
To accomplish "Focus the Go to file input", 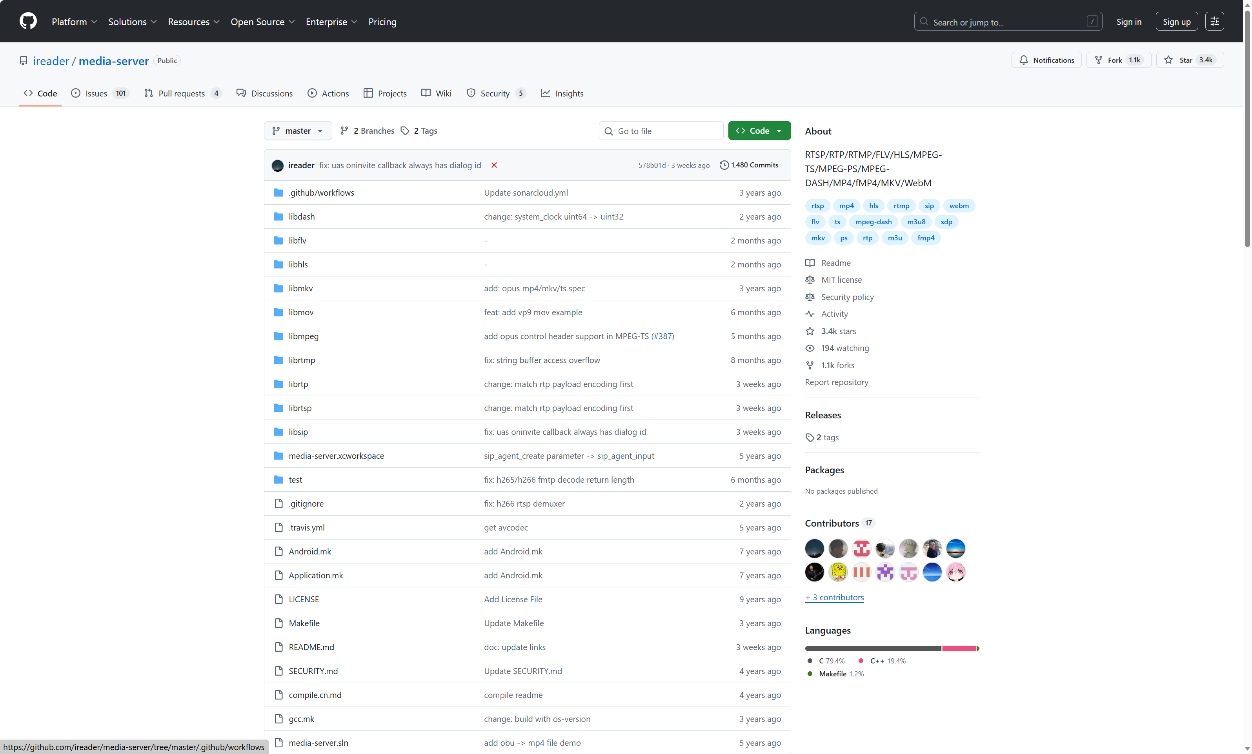I will [661, 131].
